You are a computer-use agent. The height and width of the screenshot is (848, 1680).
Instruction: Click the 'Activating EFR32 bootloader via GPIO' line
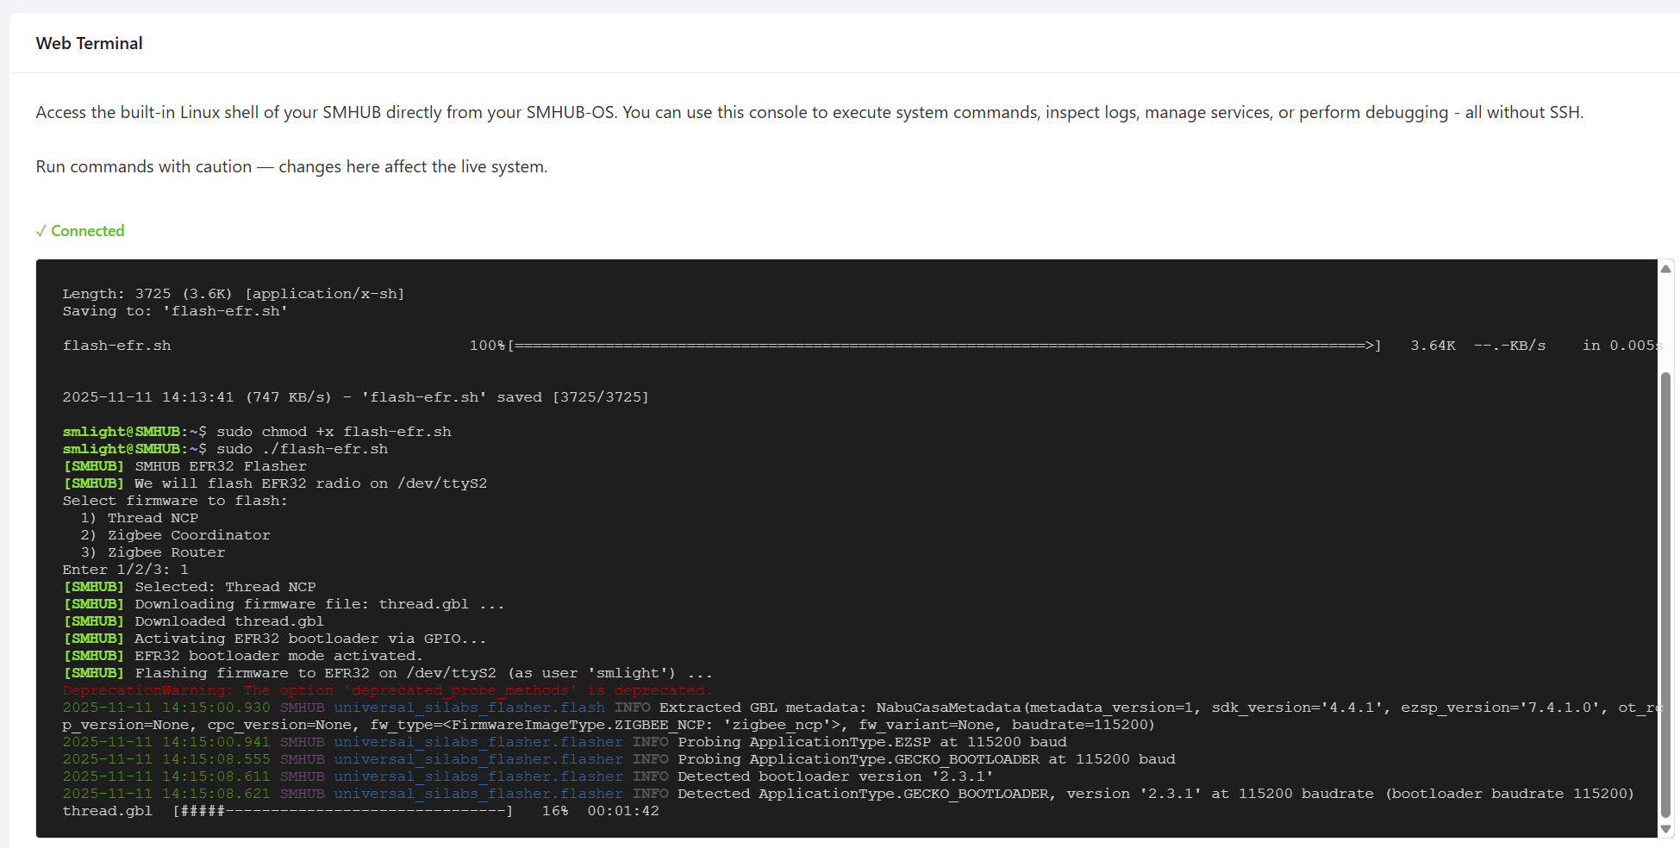tap(309, 639)
